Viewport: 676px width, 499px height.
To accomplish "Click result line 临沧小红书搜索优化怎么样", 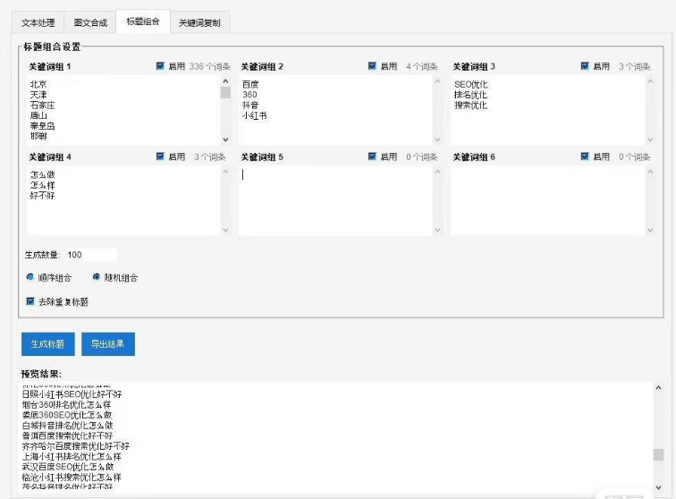I will click(x=72, y=477).
